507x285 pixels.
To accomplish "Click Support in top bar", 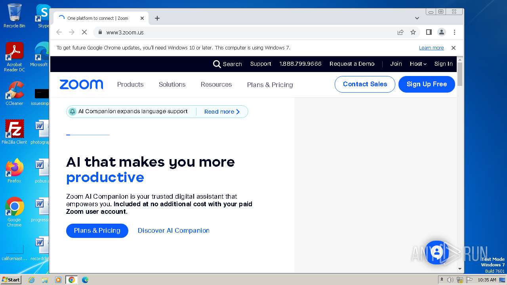I will (x=261, y=64).
